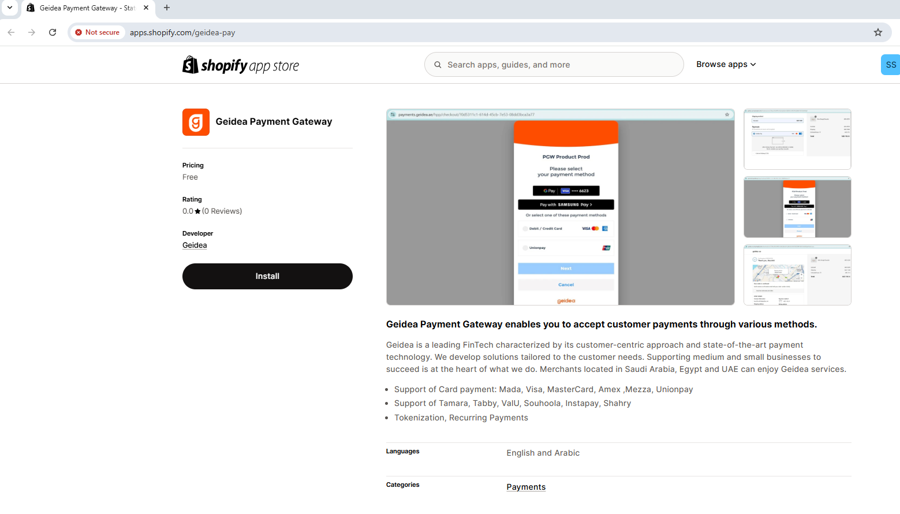900x514 pixels.
Task: Open the SS account avatar
Action: (x=891, y=65)
